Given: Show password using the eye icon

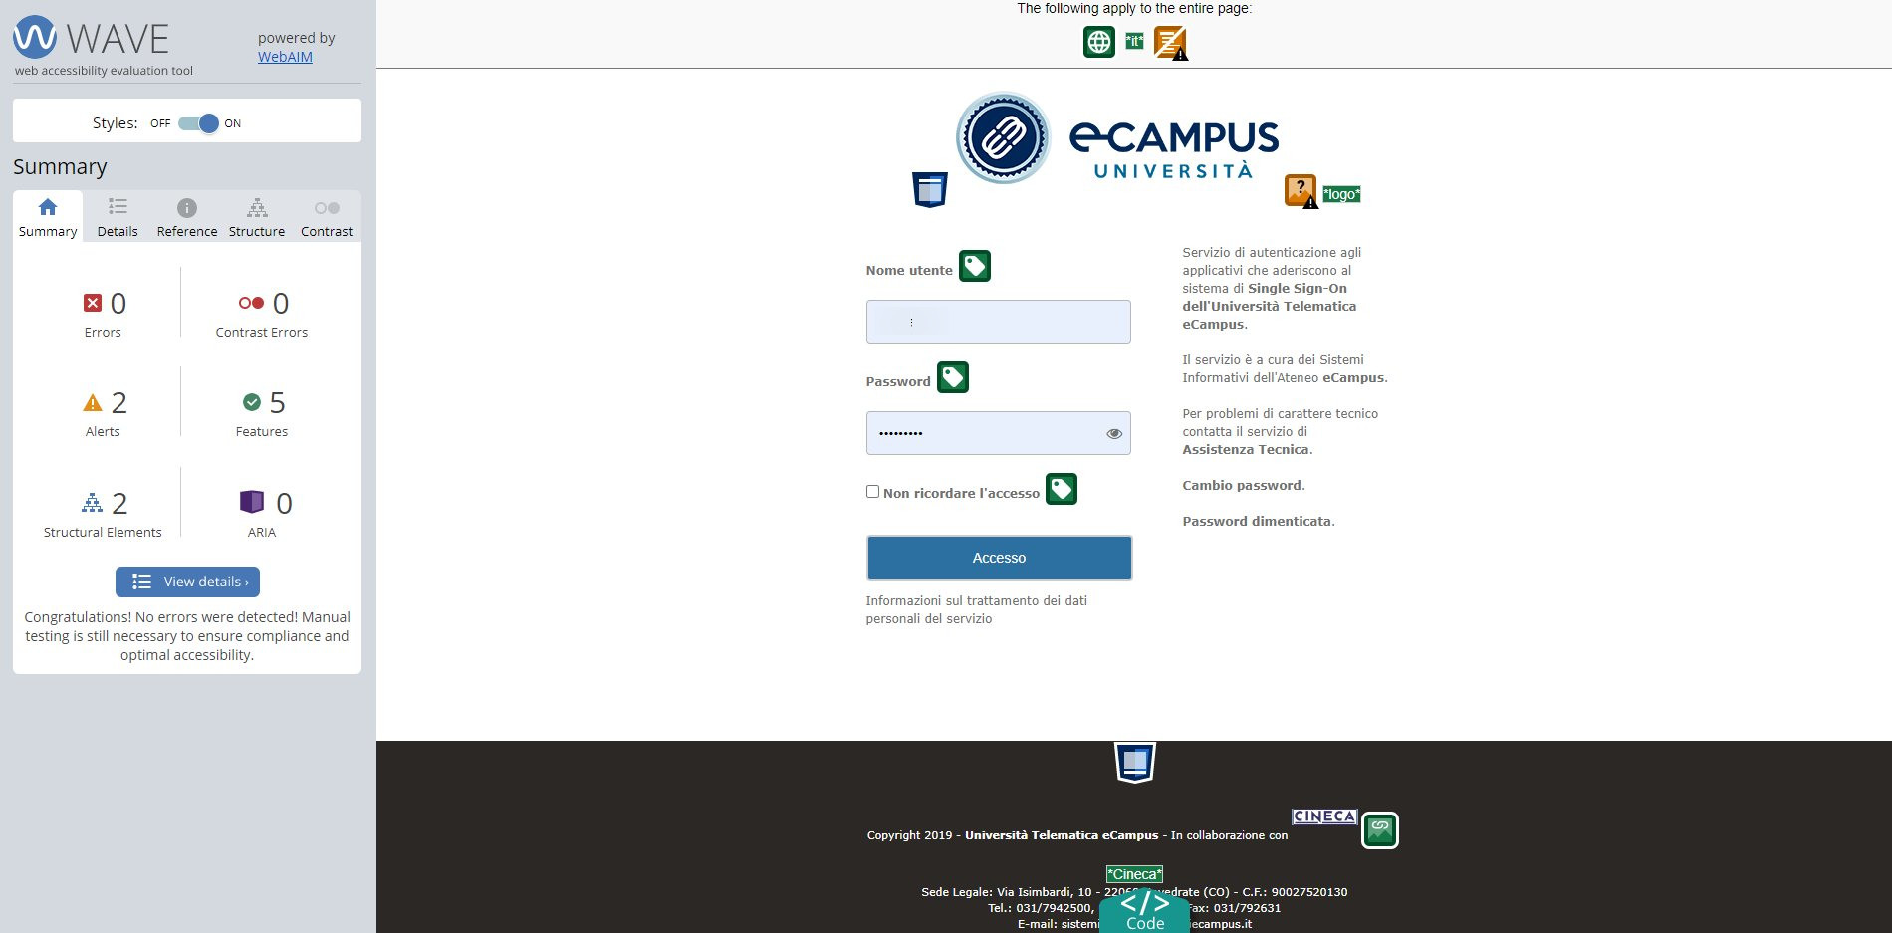Looking at the screenshot, I should point(1113,434).
